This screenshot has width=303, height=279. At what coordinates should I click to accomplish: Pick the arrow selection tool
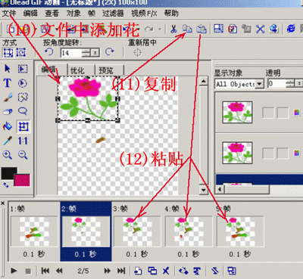(x=8, y=69)
